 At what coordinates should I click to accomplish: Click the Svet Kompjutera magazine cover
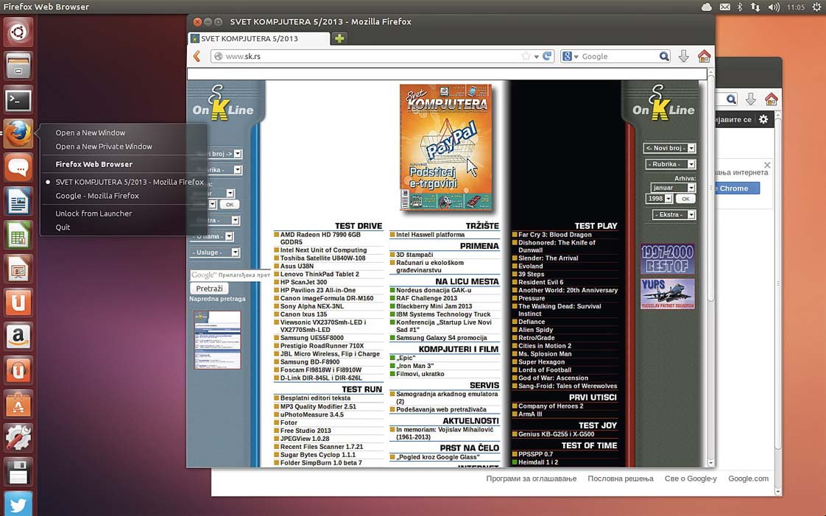[446, 147]
